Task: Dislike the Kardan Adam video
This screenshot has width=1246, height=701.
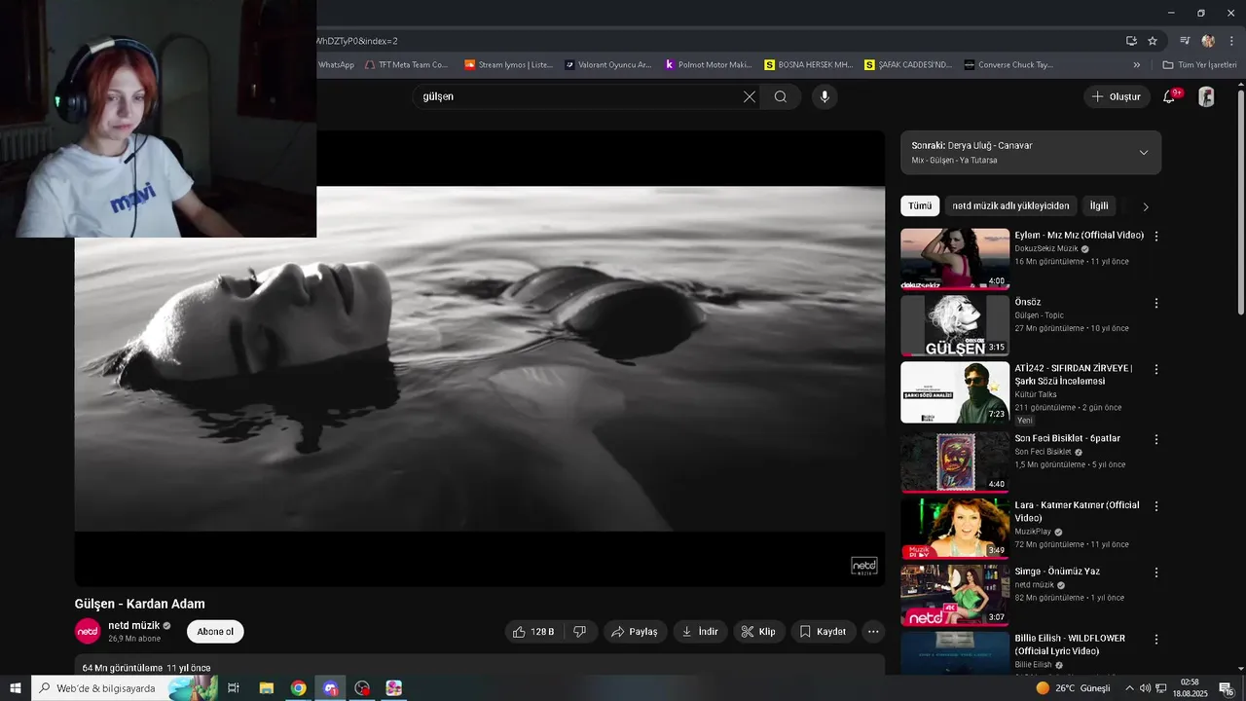Action: (x=580, y=632)
